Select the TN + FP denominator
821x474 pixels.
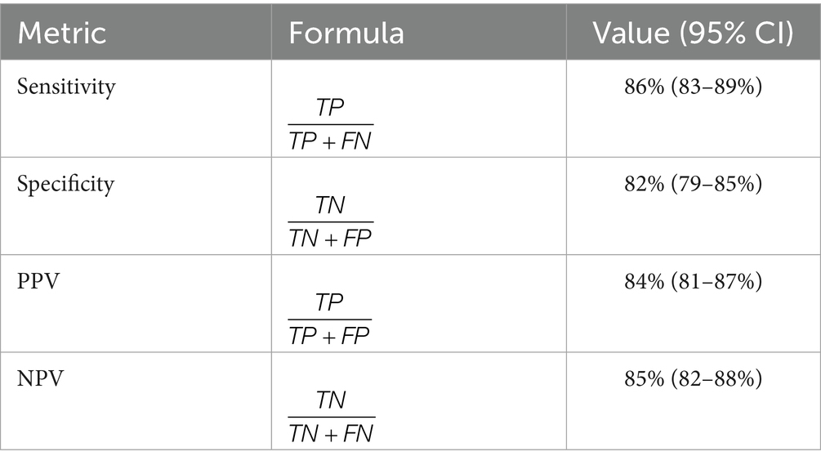330,239
